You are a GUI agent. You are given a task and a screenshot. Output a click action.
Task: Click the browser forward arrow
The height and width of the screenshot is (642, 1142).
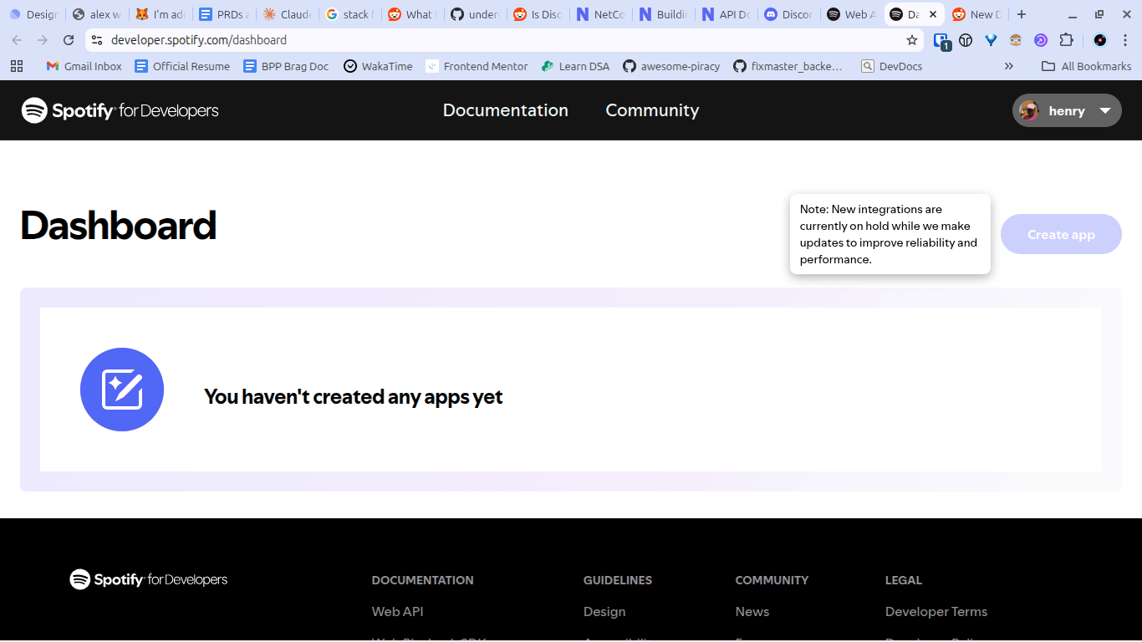[x=43, y=40]
